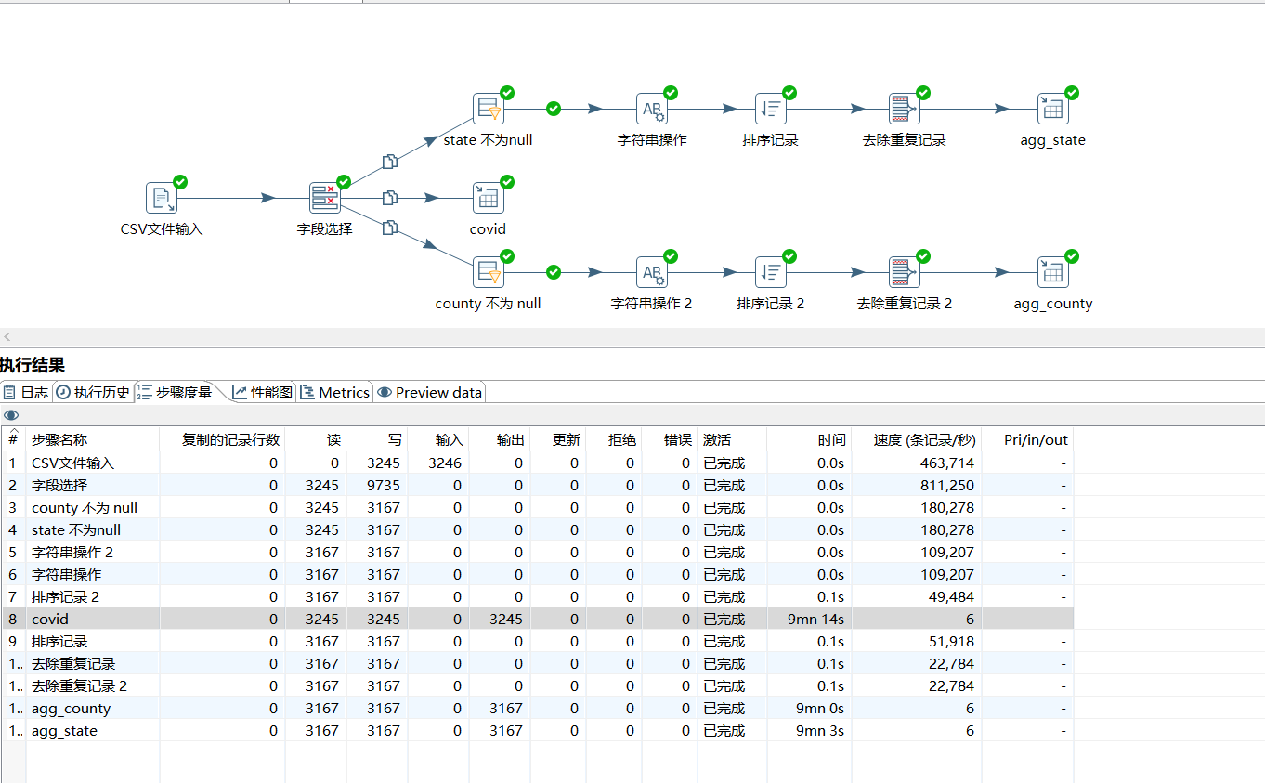
Task: Click the 速度 (条记录/秒) column header
Action: click(916, 440)
